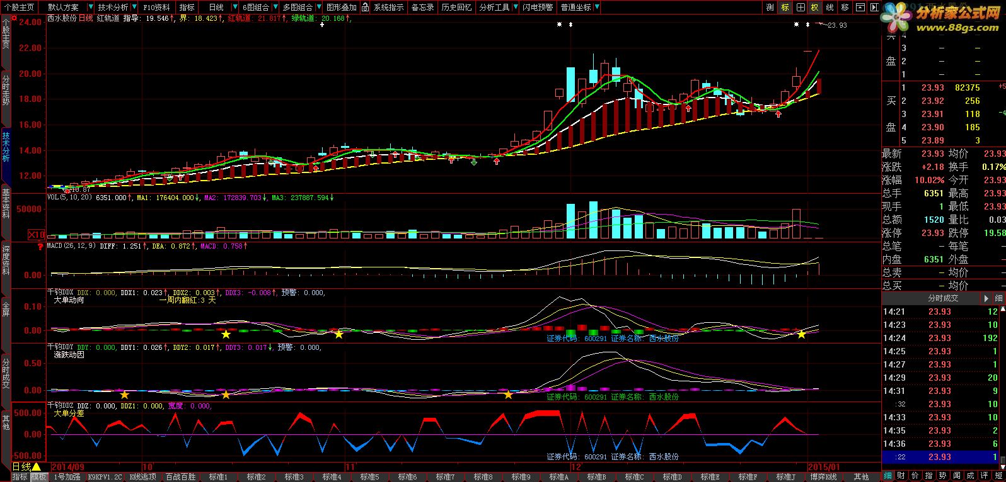Select bottom-right 势 trend tab
The image size is (1006, 482).
point(943,476)
